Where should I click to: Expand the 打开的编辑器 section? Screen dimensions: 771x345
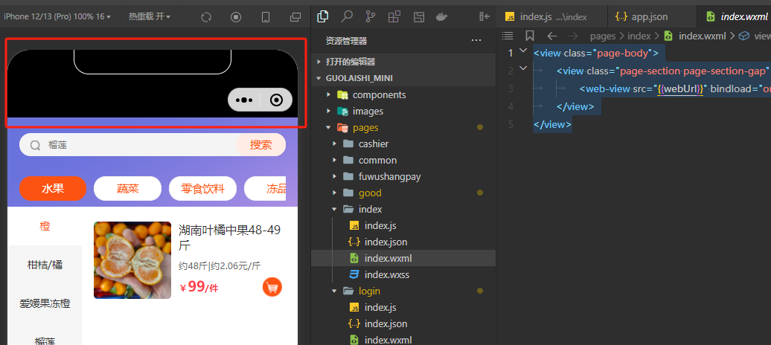click(403, 62)
